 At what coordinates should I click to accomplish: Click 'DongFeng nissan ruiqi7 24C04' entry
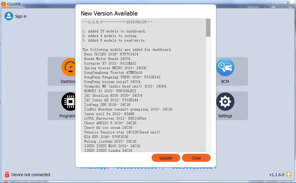112,82
